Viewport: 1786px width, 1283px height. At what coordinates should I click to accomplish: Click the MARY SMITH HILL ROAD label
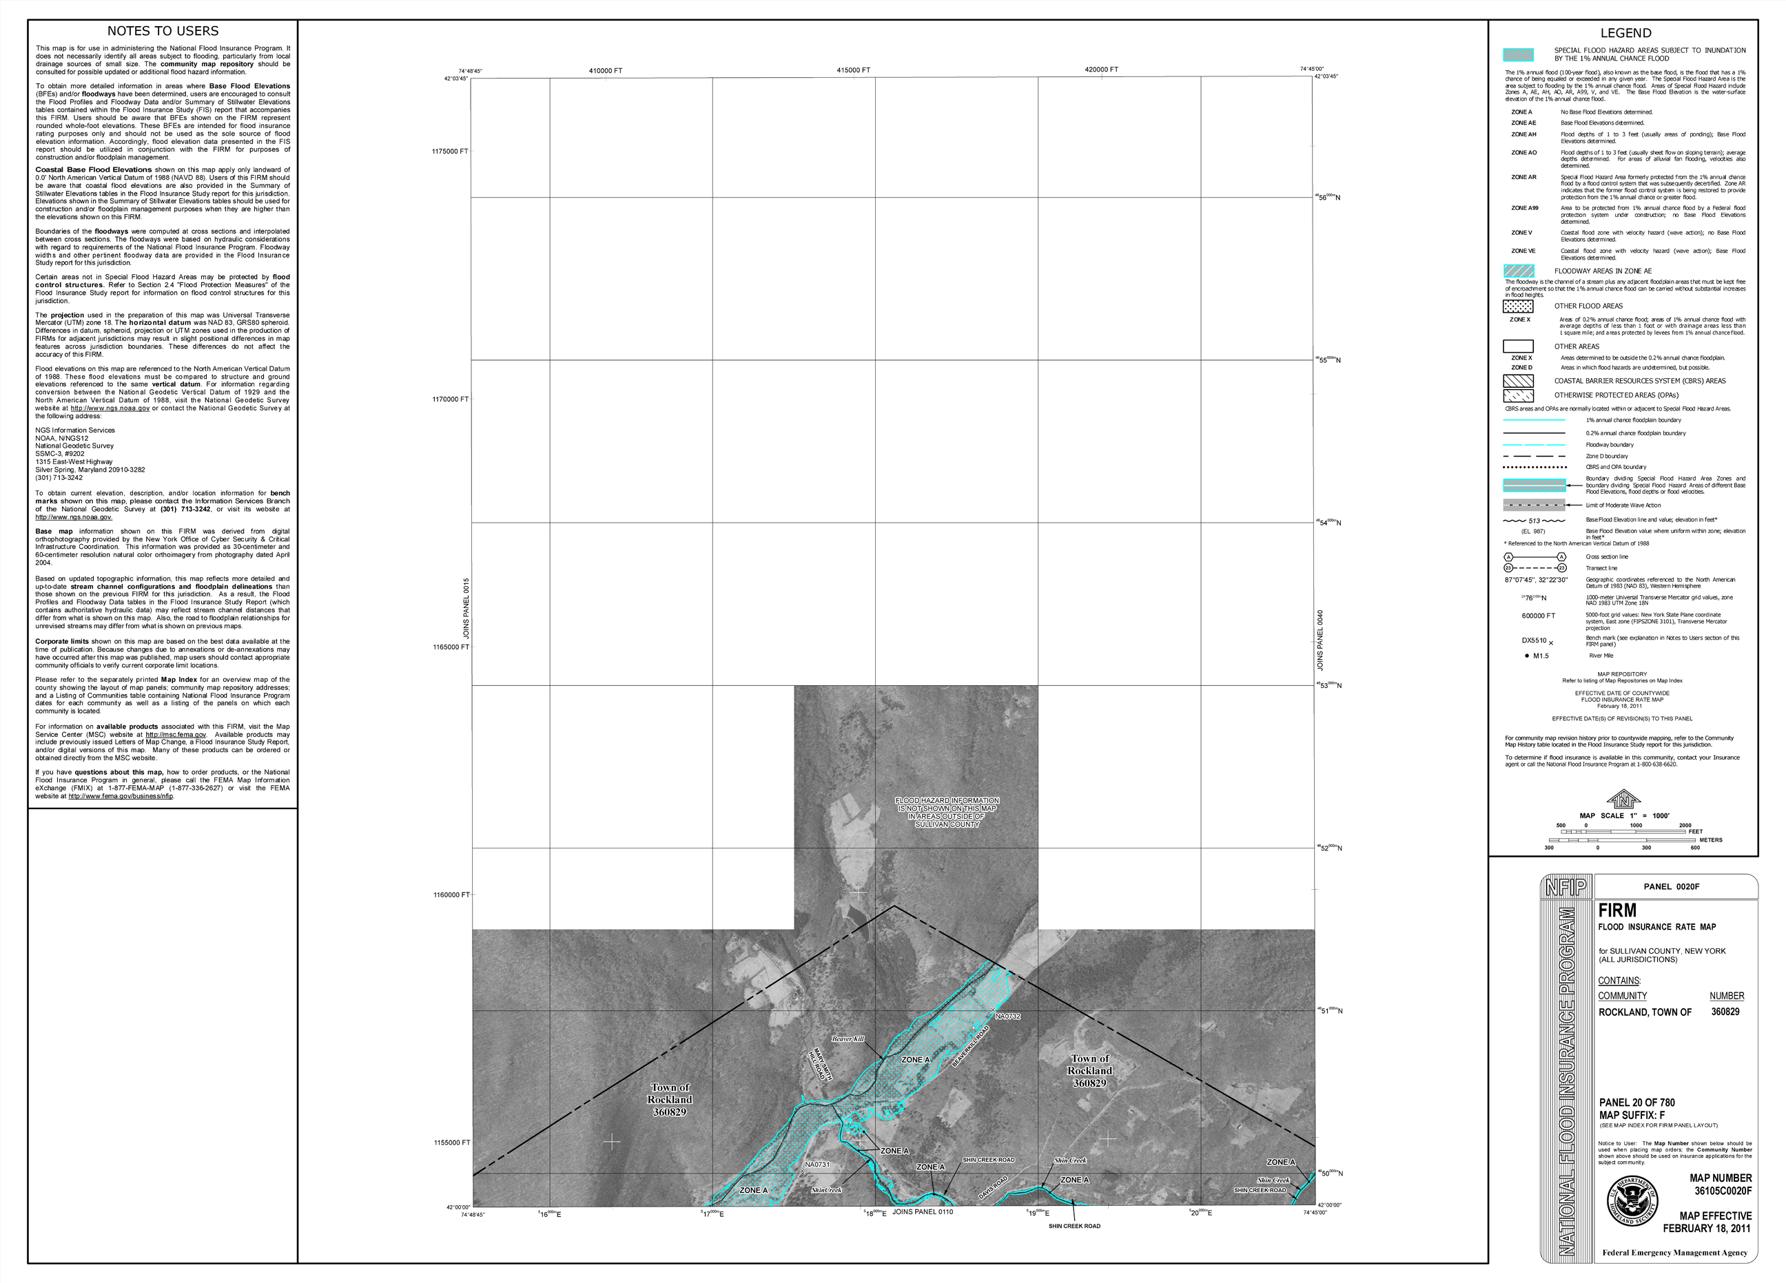[821, 1065]
